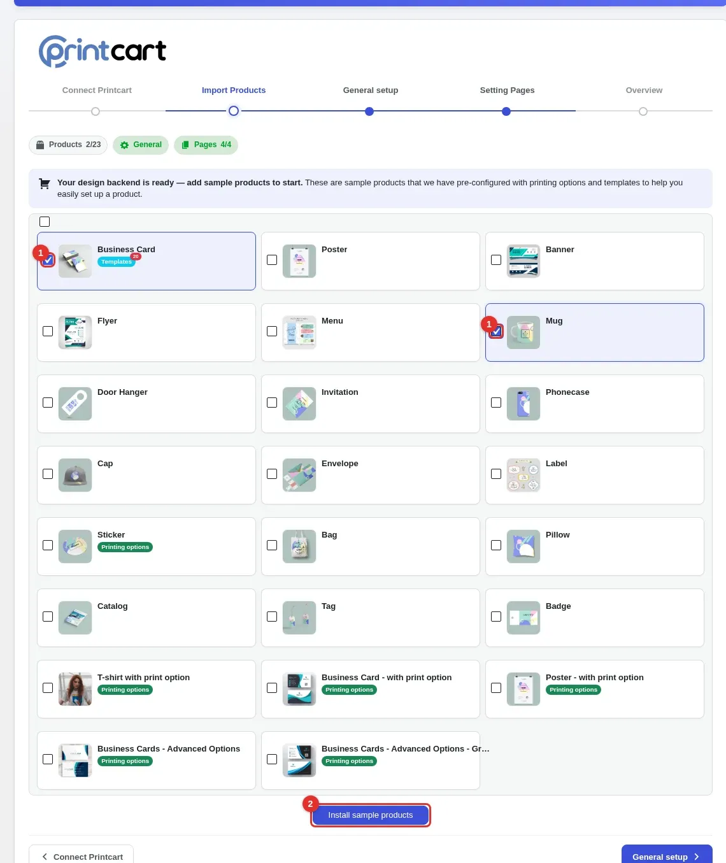Open the Import Products step
Screen dimensions: 726x863
point(234,90)
